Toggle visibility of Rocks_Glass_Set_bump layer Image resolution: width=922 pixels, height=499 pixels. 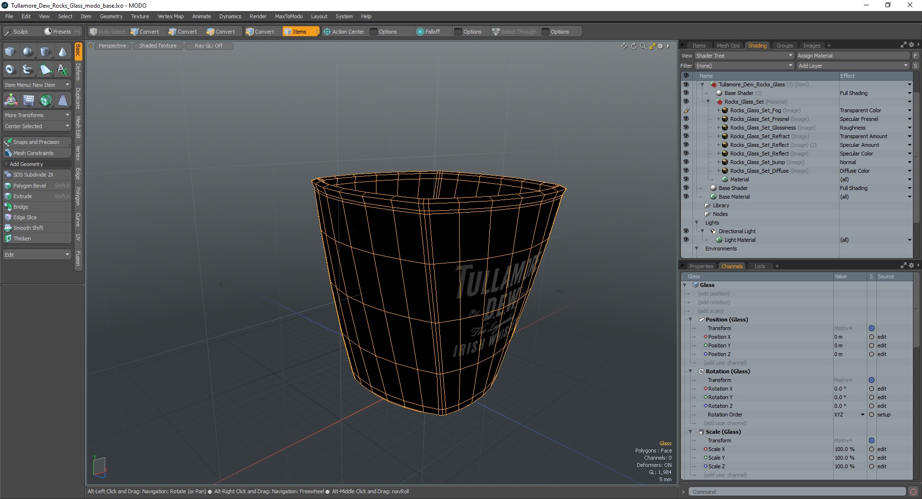(x=686, y=162)
